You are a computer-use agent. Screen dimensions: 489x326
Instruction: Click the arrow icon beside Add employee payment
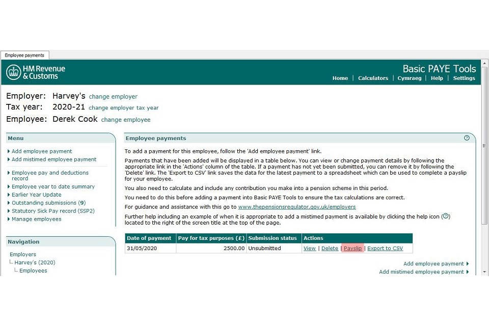click(9, 151)
